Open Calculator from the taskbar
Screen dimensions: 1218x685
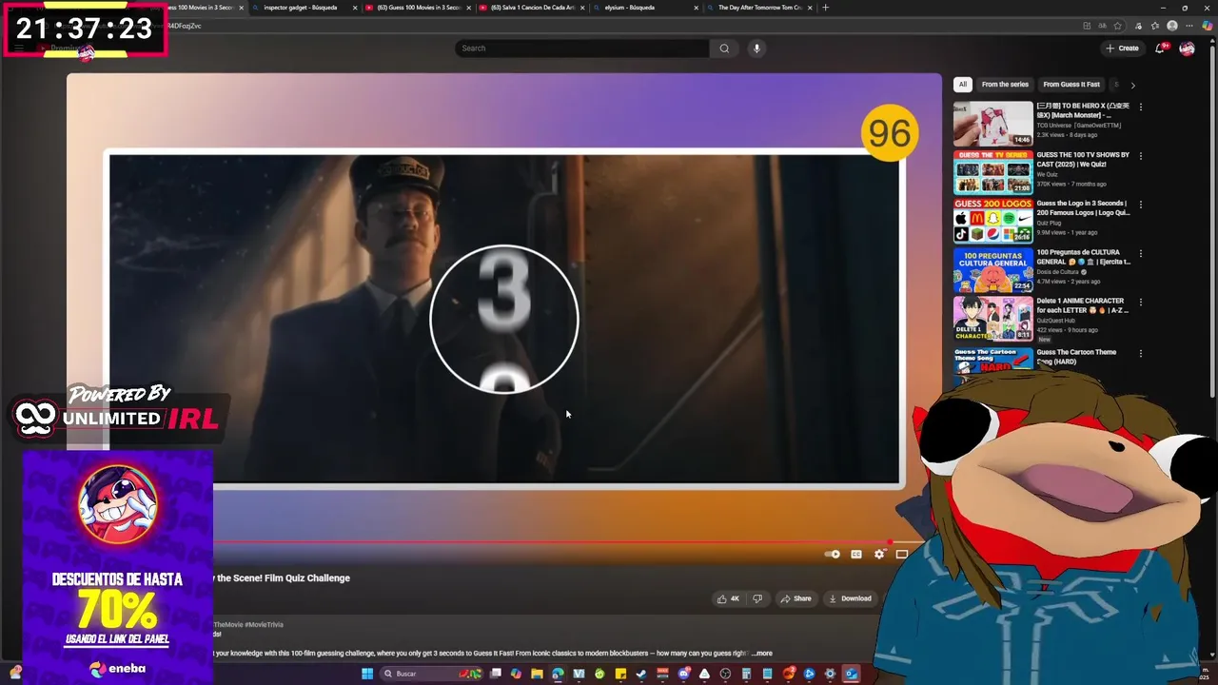tap(746, 674)
